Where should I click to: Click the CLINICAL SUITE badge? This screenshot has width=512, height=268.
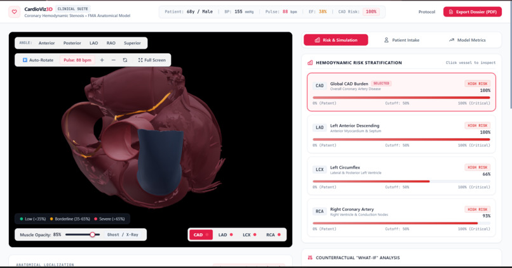point(72,9)
